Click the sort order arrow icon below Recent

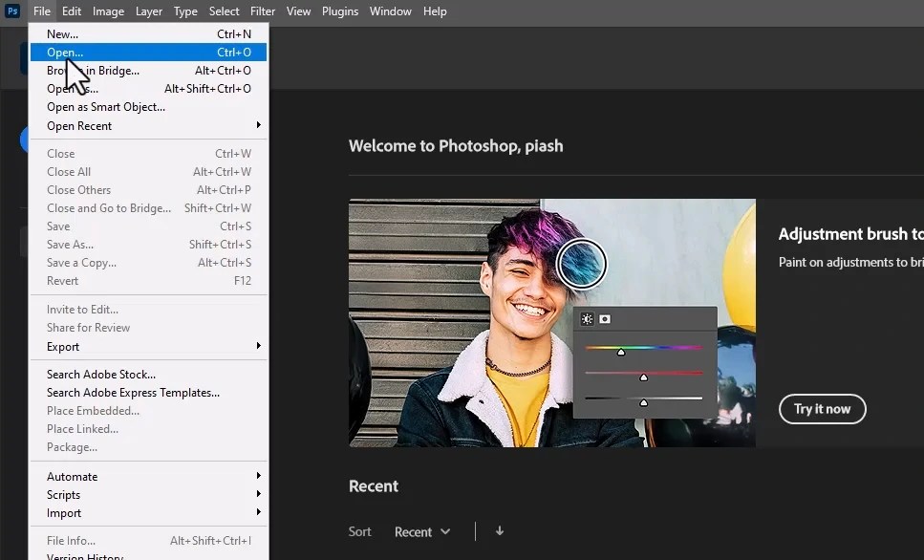coord(498,531)
